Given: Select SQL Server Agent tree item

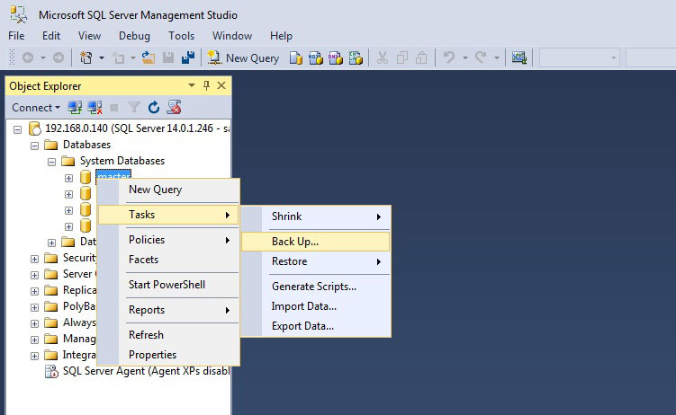Looking at the screenshot, I should (x=135, y=371).
